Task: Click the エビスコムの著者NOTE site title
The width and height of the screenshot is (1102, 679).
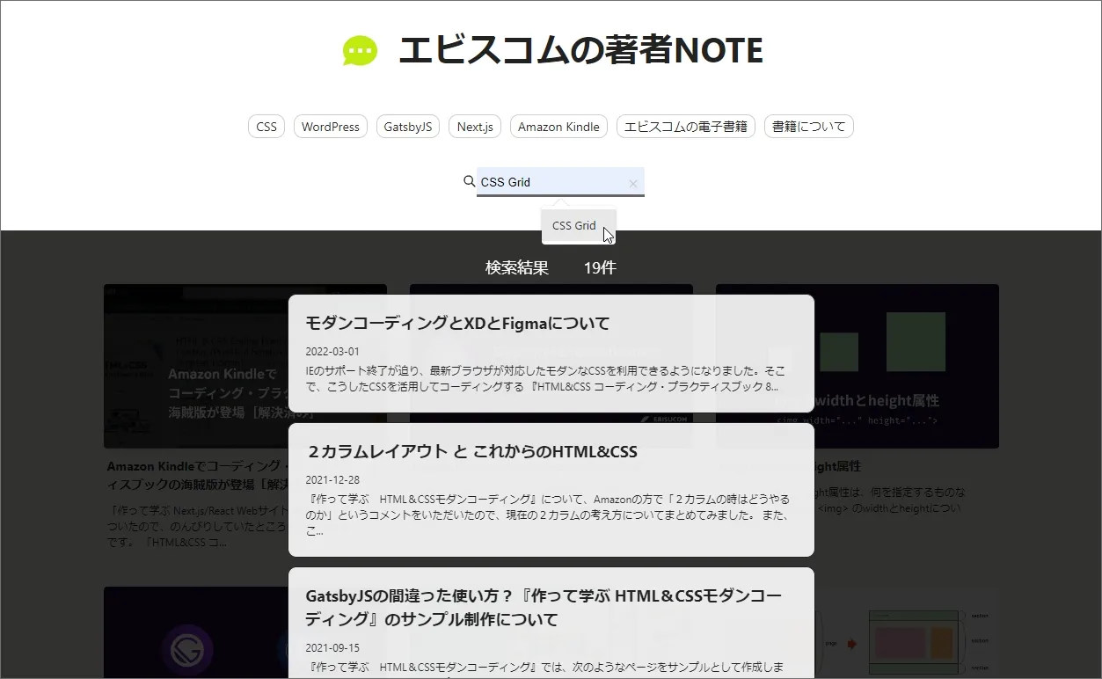Action: (580, 51)
